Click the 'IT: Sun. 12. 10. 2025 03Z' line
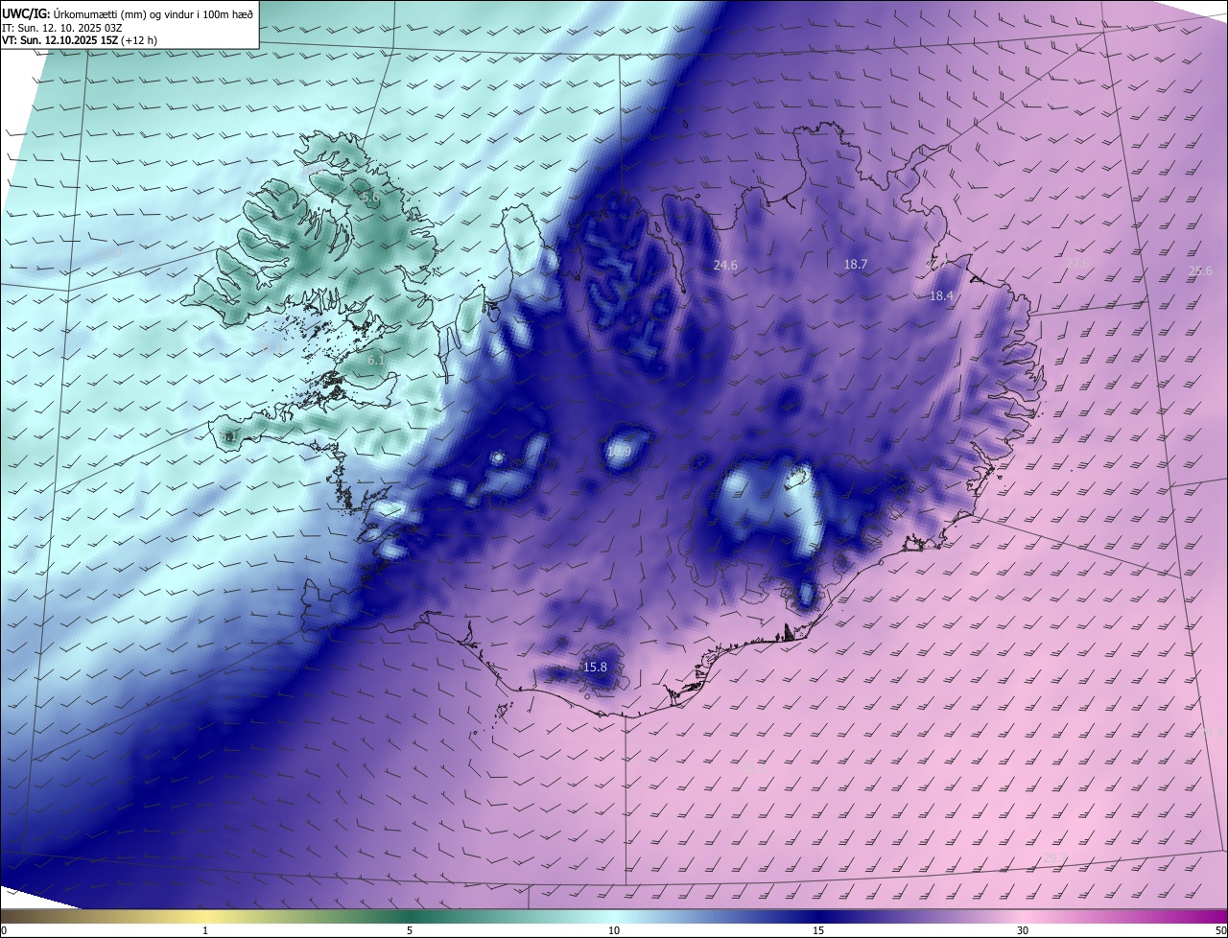Viewport: 1228px width, 938px height. point(62,28)
